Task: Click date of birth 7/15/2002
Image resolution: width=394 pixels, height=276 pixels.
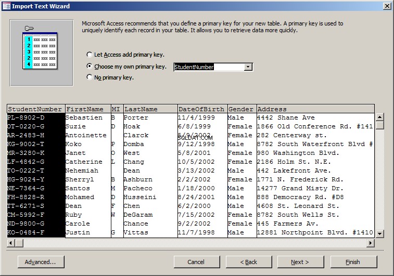Action: (x=196, y=215)
